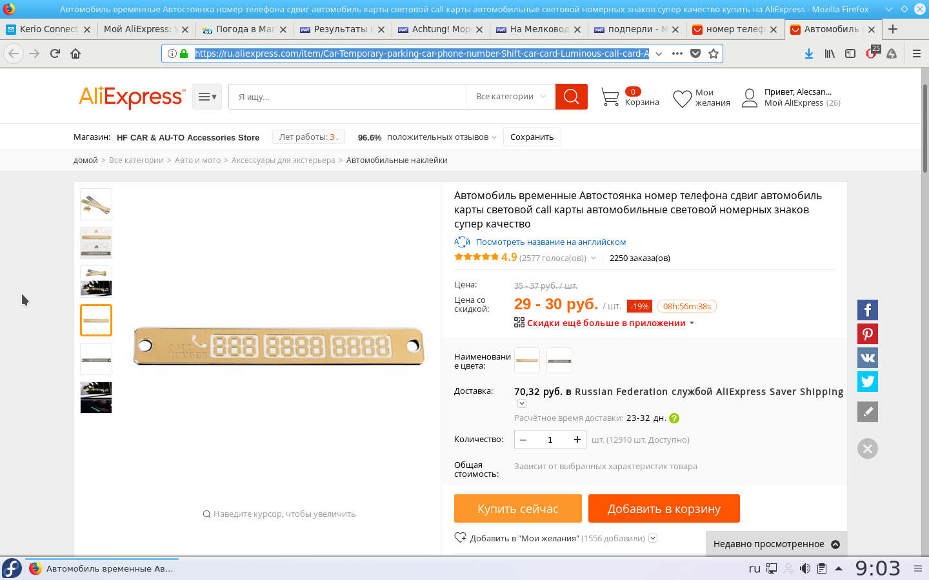
Task: Share the product via VK icon
Action: 867,358
